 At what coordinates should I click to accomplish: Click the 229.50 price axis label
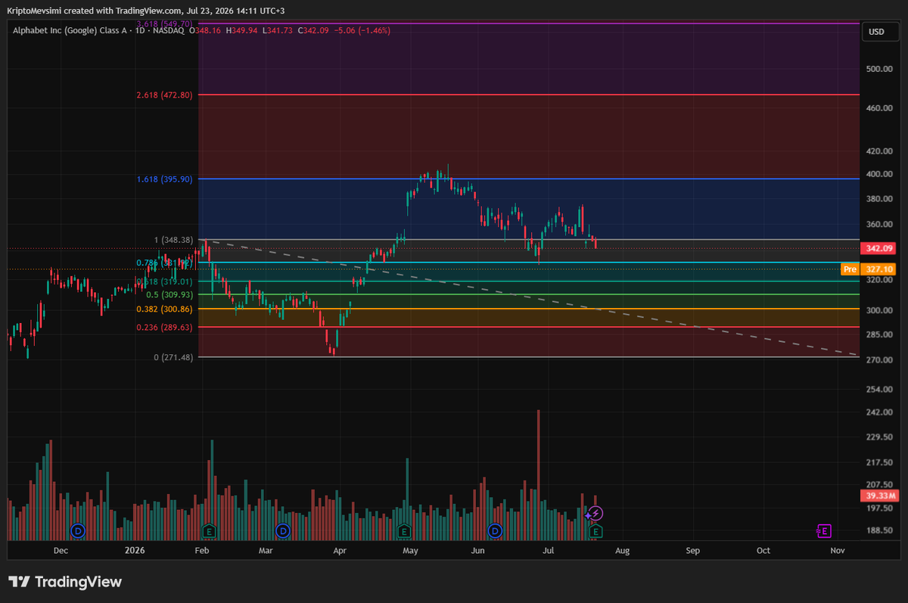click(879, 437)
